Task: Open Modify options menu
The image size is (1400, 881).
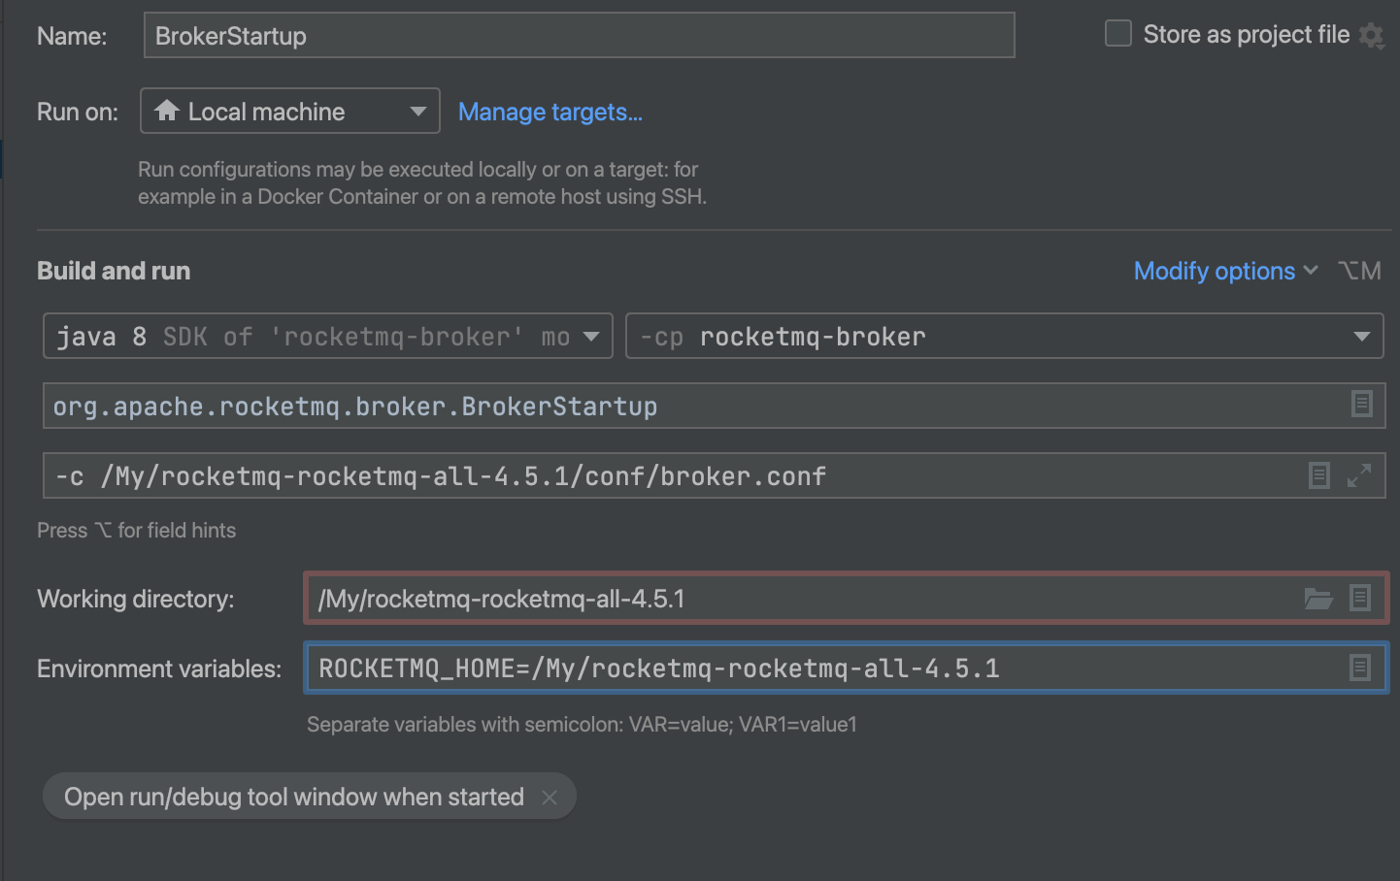Action: [1225, 271]
